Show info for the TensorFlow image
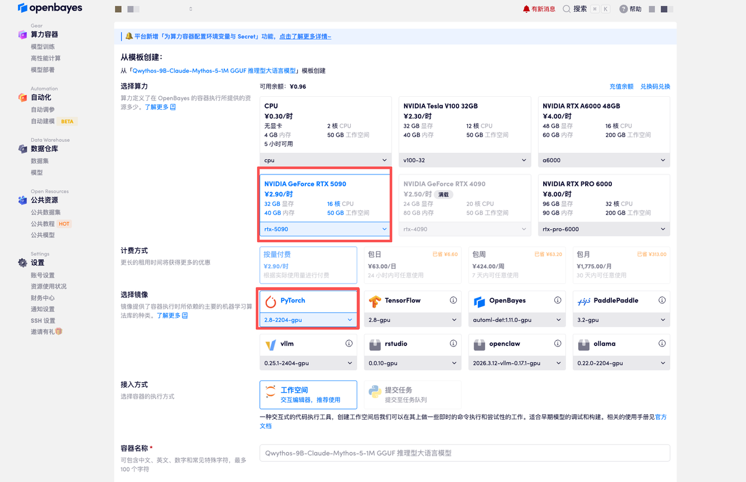The width and height of the screenshot is (746, 482). (x=453, y=301)
